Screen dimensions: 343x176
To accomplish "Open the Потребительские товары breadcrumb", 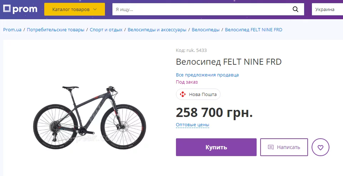I will point(55,30).
